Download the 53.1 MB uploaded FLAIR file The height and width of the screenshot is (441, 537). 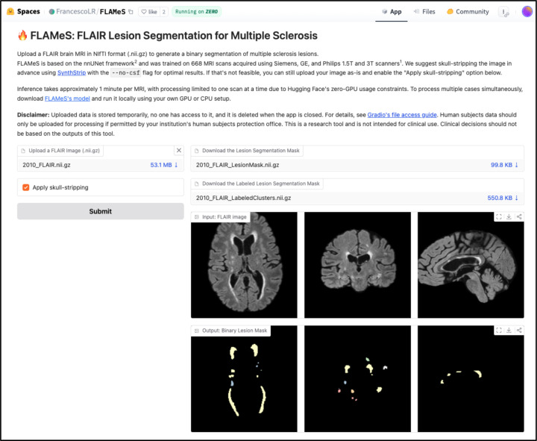point(164,165)
